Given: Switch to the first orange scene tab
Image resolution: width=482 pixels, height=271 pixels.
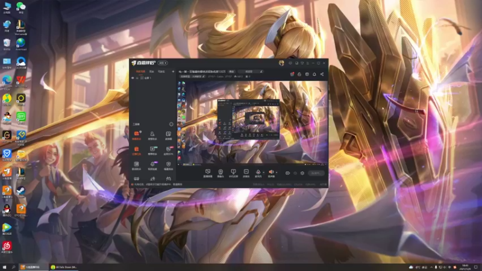Looking at the screenshot, I should coord(140,71).
